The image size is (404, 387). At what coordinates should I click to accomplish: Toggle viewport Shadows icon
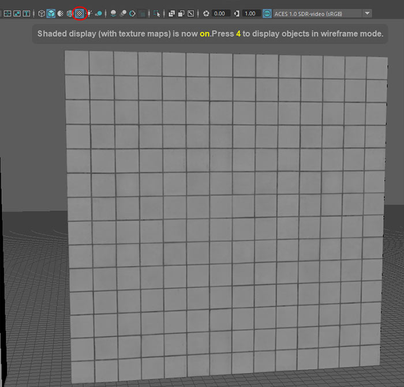99,13
